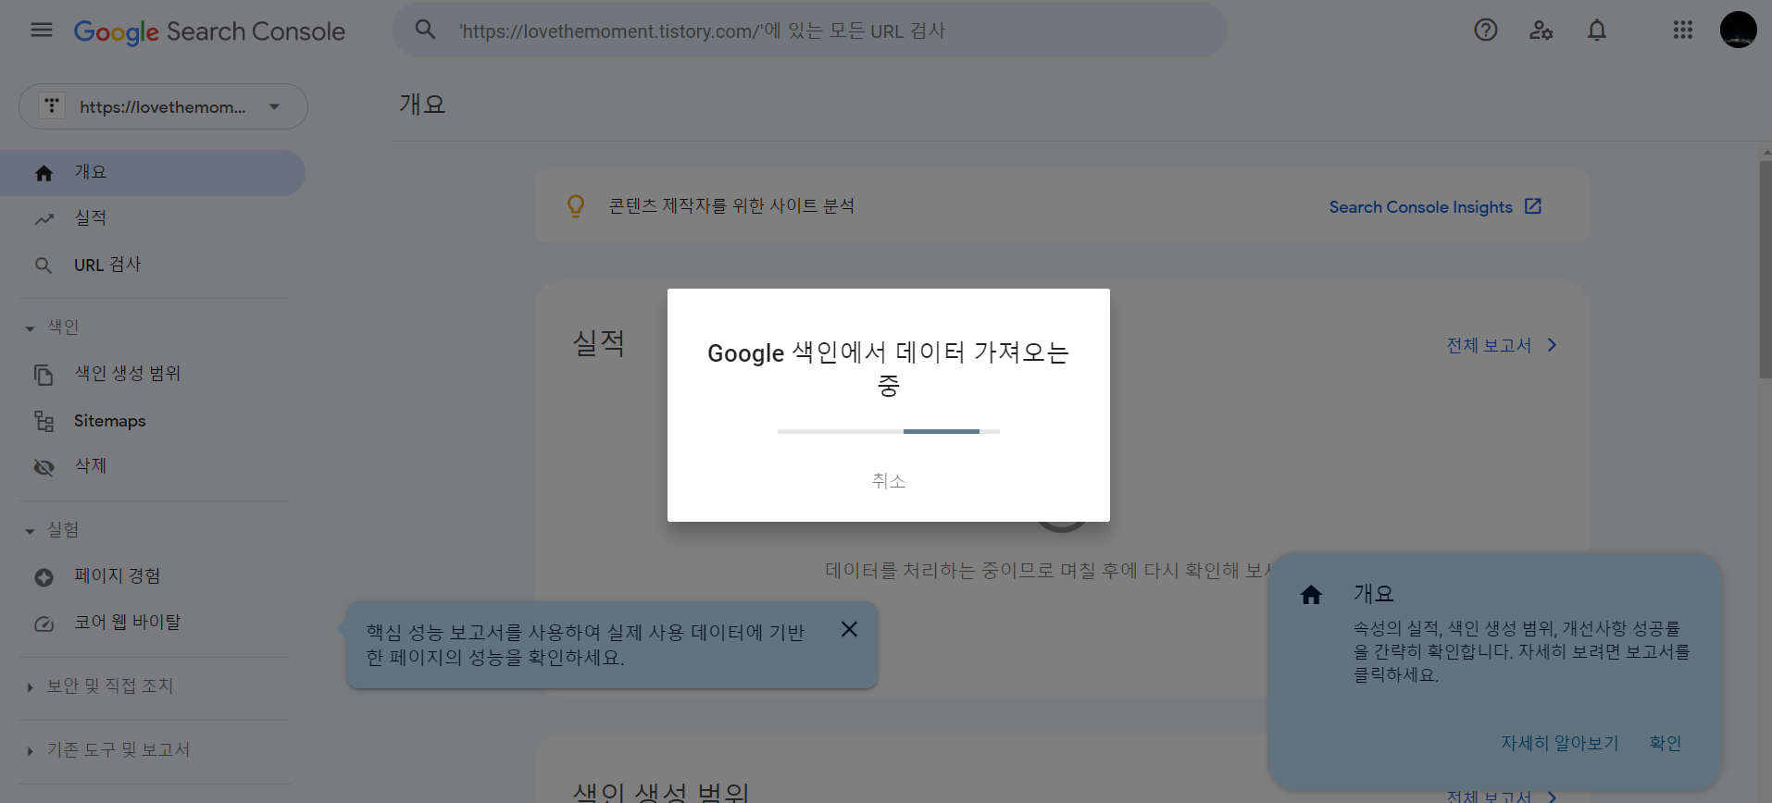Click the magnifier icon for URL 검사

click(44, 266)
